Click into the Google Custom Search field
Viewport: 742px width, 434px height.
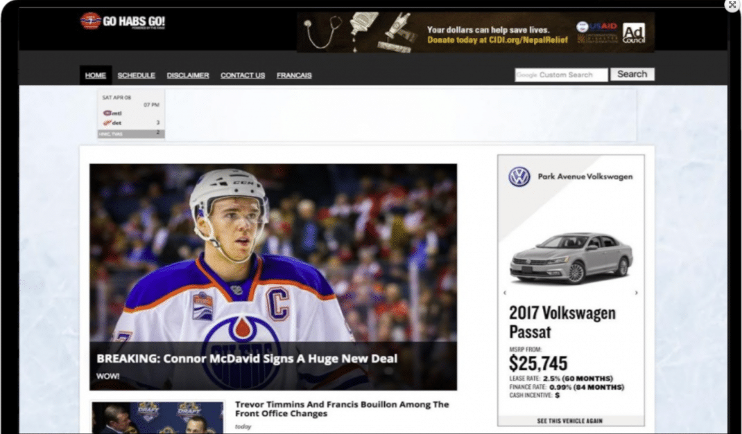(x=561, y=75)
